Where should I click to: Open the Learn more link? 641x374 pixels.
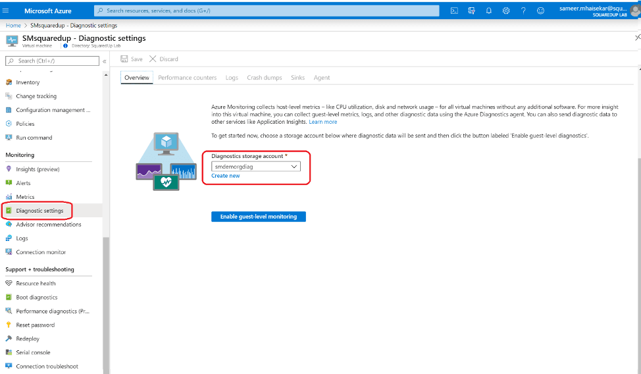coord(322,122)
